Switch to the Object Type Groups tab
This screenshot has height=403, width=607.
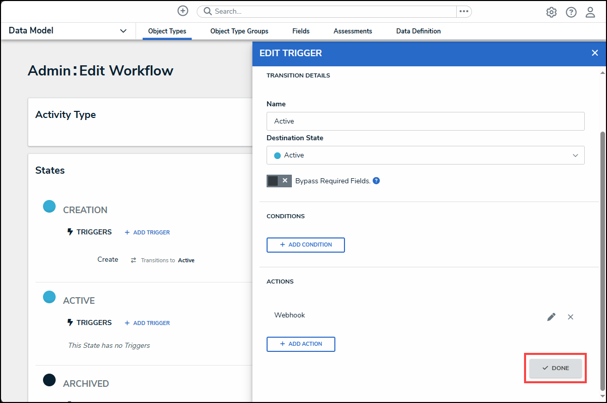tap(239, 31)
